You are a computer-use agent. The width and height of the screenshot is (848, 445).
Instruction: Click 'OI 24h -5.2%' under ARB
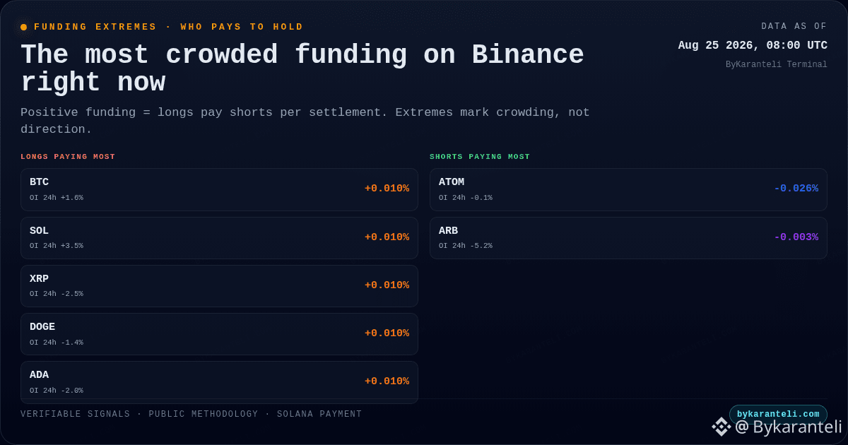click(466, 246)
